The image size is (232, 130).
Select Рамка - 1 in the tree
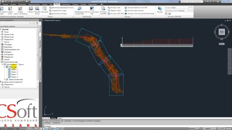pos(14,69)
